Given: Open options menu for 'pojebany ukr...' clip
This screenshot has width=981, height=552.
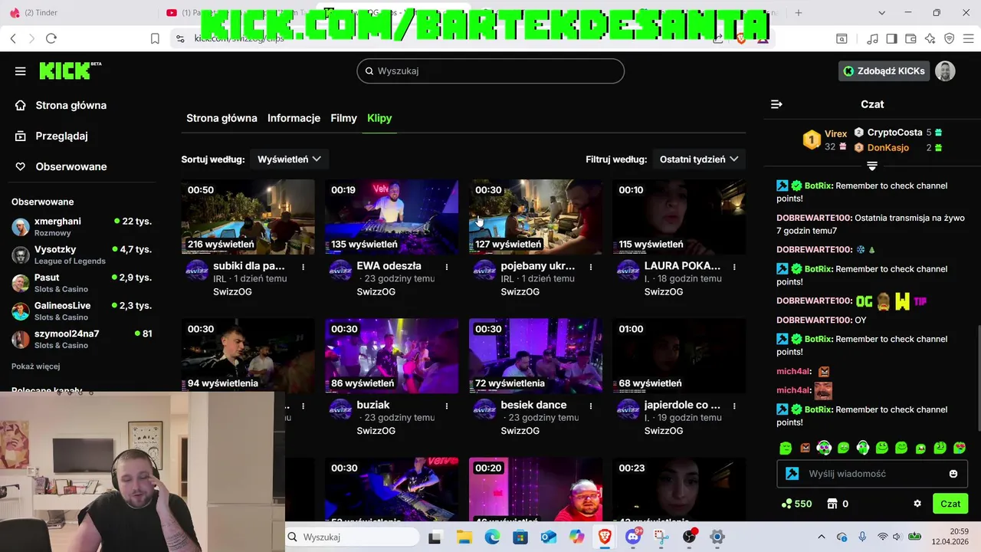Looking at the screenshot, I should pos(591,267).
